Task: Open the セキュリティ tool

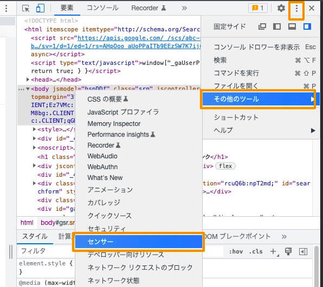Action: (138, 229)
